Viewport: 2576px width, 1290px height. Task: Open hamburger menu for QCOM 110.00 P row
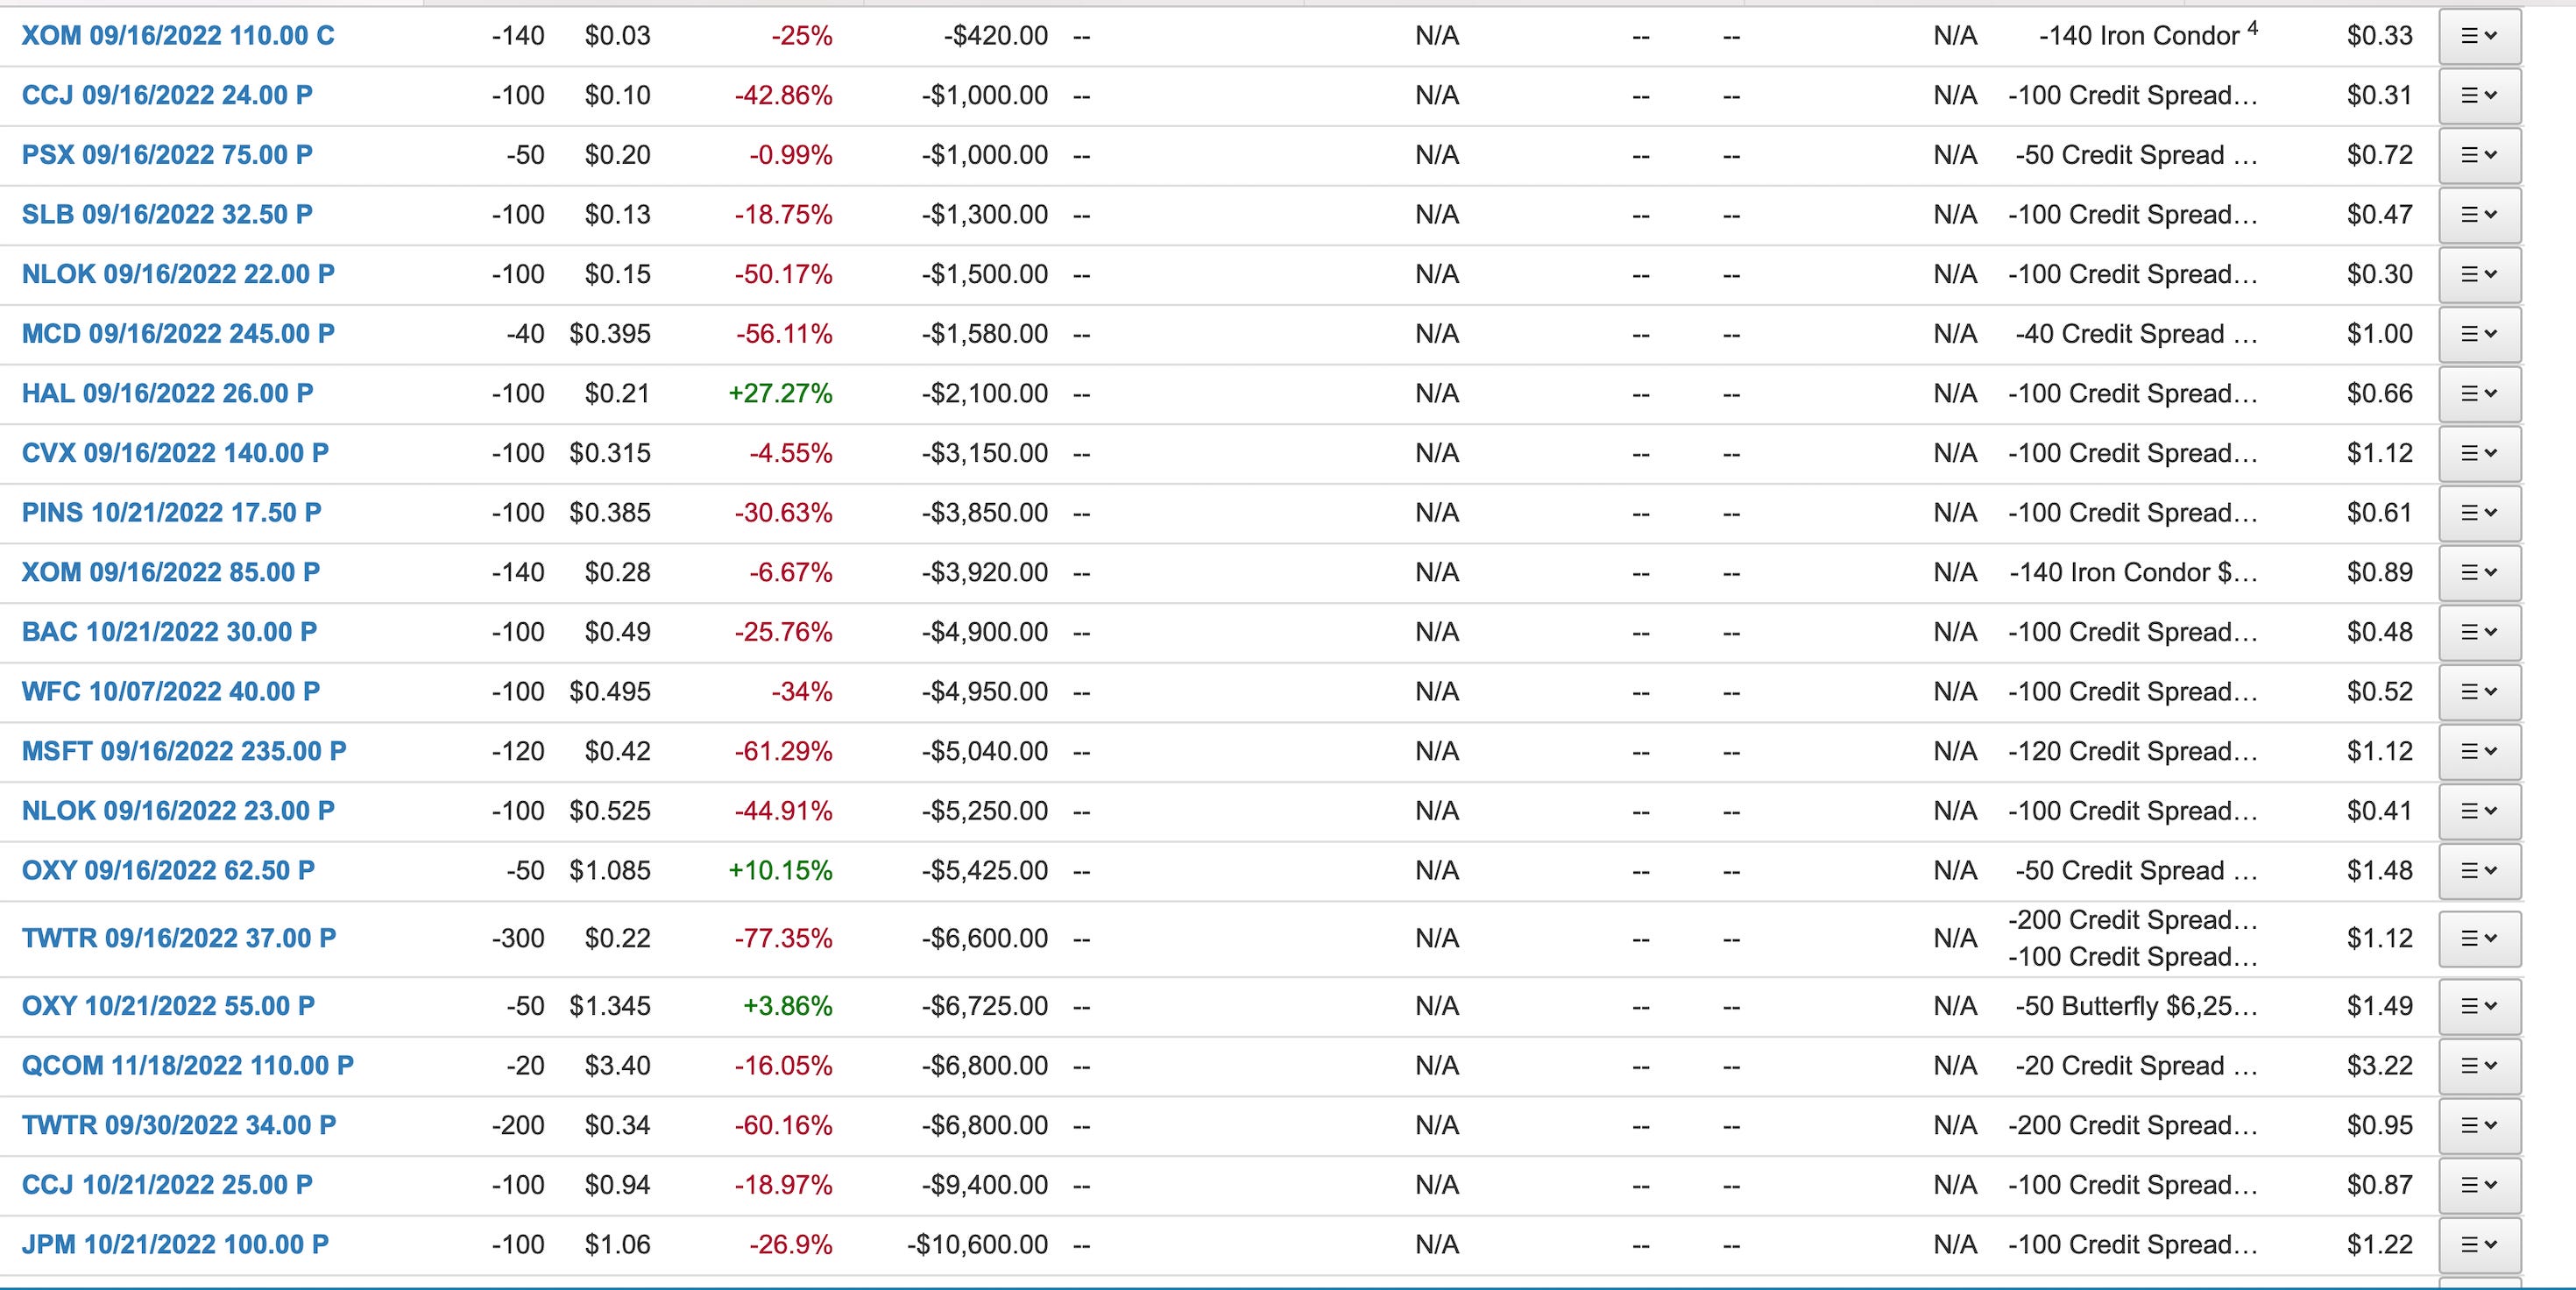pyautogui.click(x=2479, y=1066)
